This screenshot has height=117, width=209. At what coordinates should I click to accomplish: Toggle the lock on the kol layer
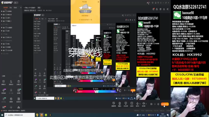click(x=4, y=28)
